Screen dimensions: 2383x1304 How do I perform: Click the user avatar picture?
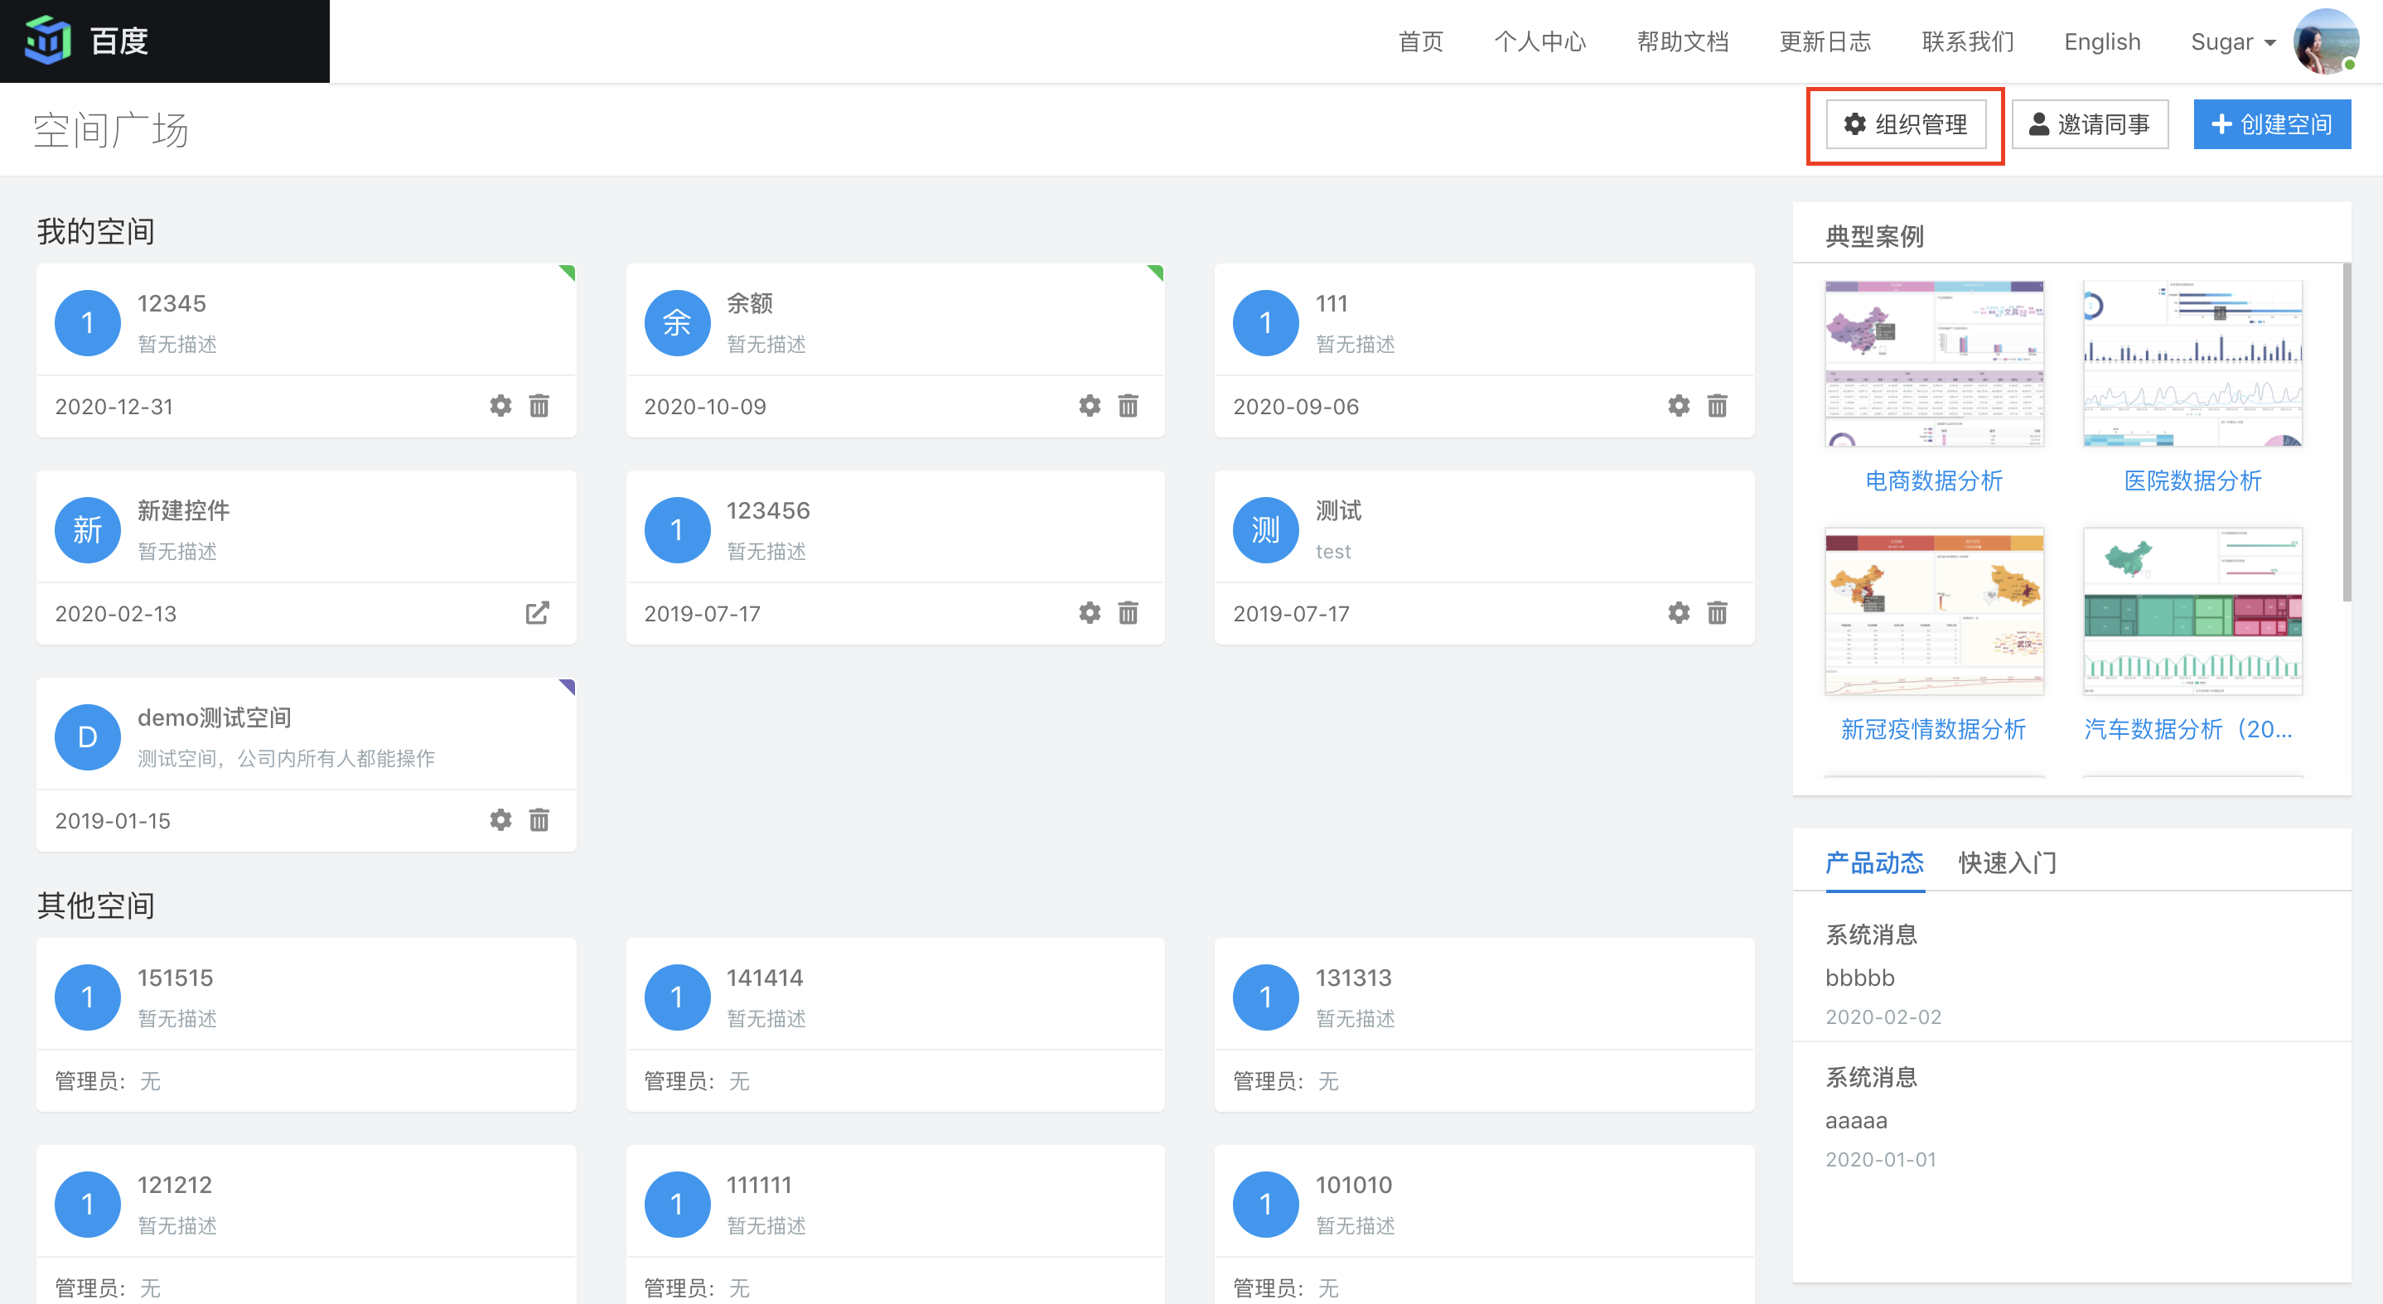tap(2326, 41)
